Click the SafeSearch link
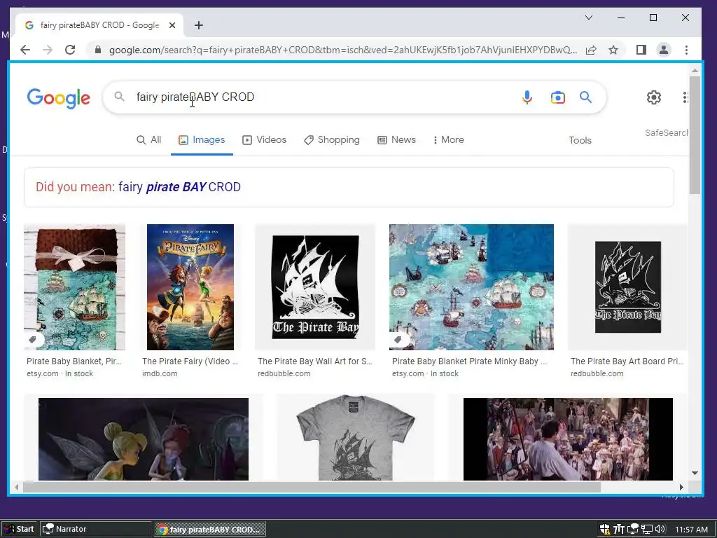Screen dimensions: 717x538 click(667, 132)
